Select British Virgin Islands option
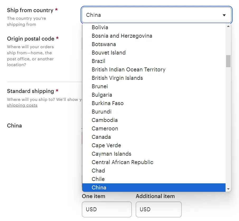Image resolution: width=239 pixels, height=221 pixels. point(117,78)
